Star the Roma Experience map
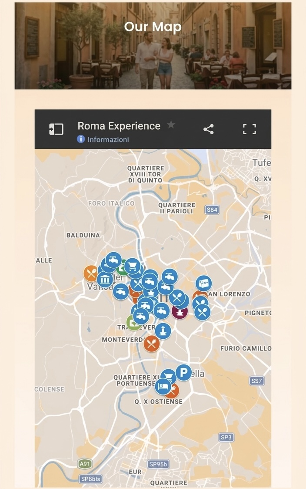This screenshot has width=306, height=489. coord(170,125)
